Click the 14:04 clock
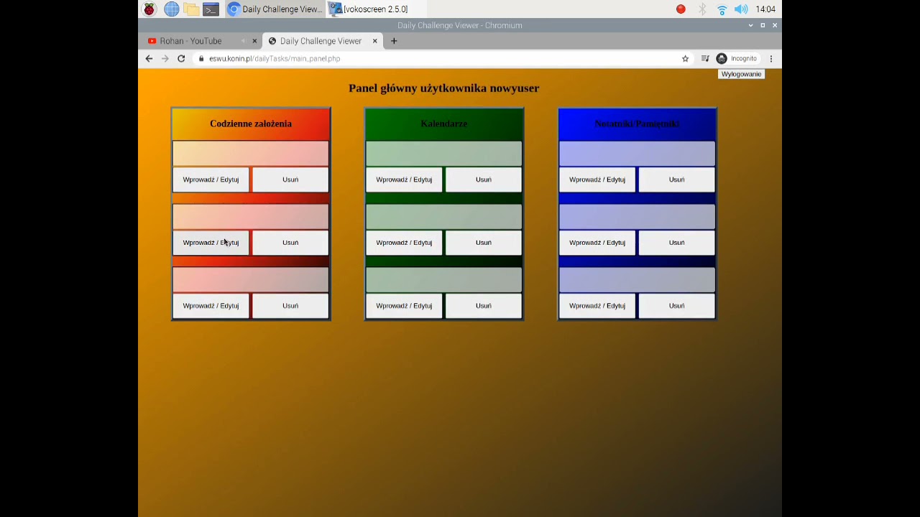Screen dimensions: 920x517 pos(765,9)
